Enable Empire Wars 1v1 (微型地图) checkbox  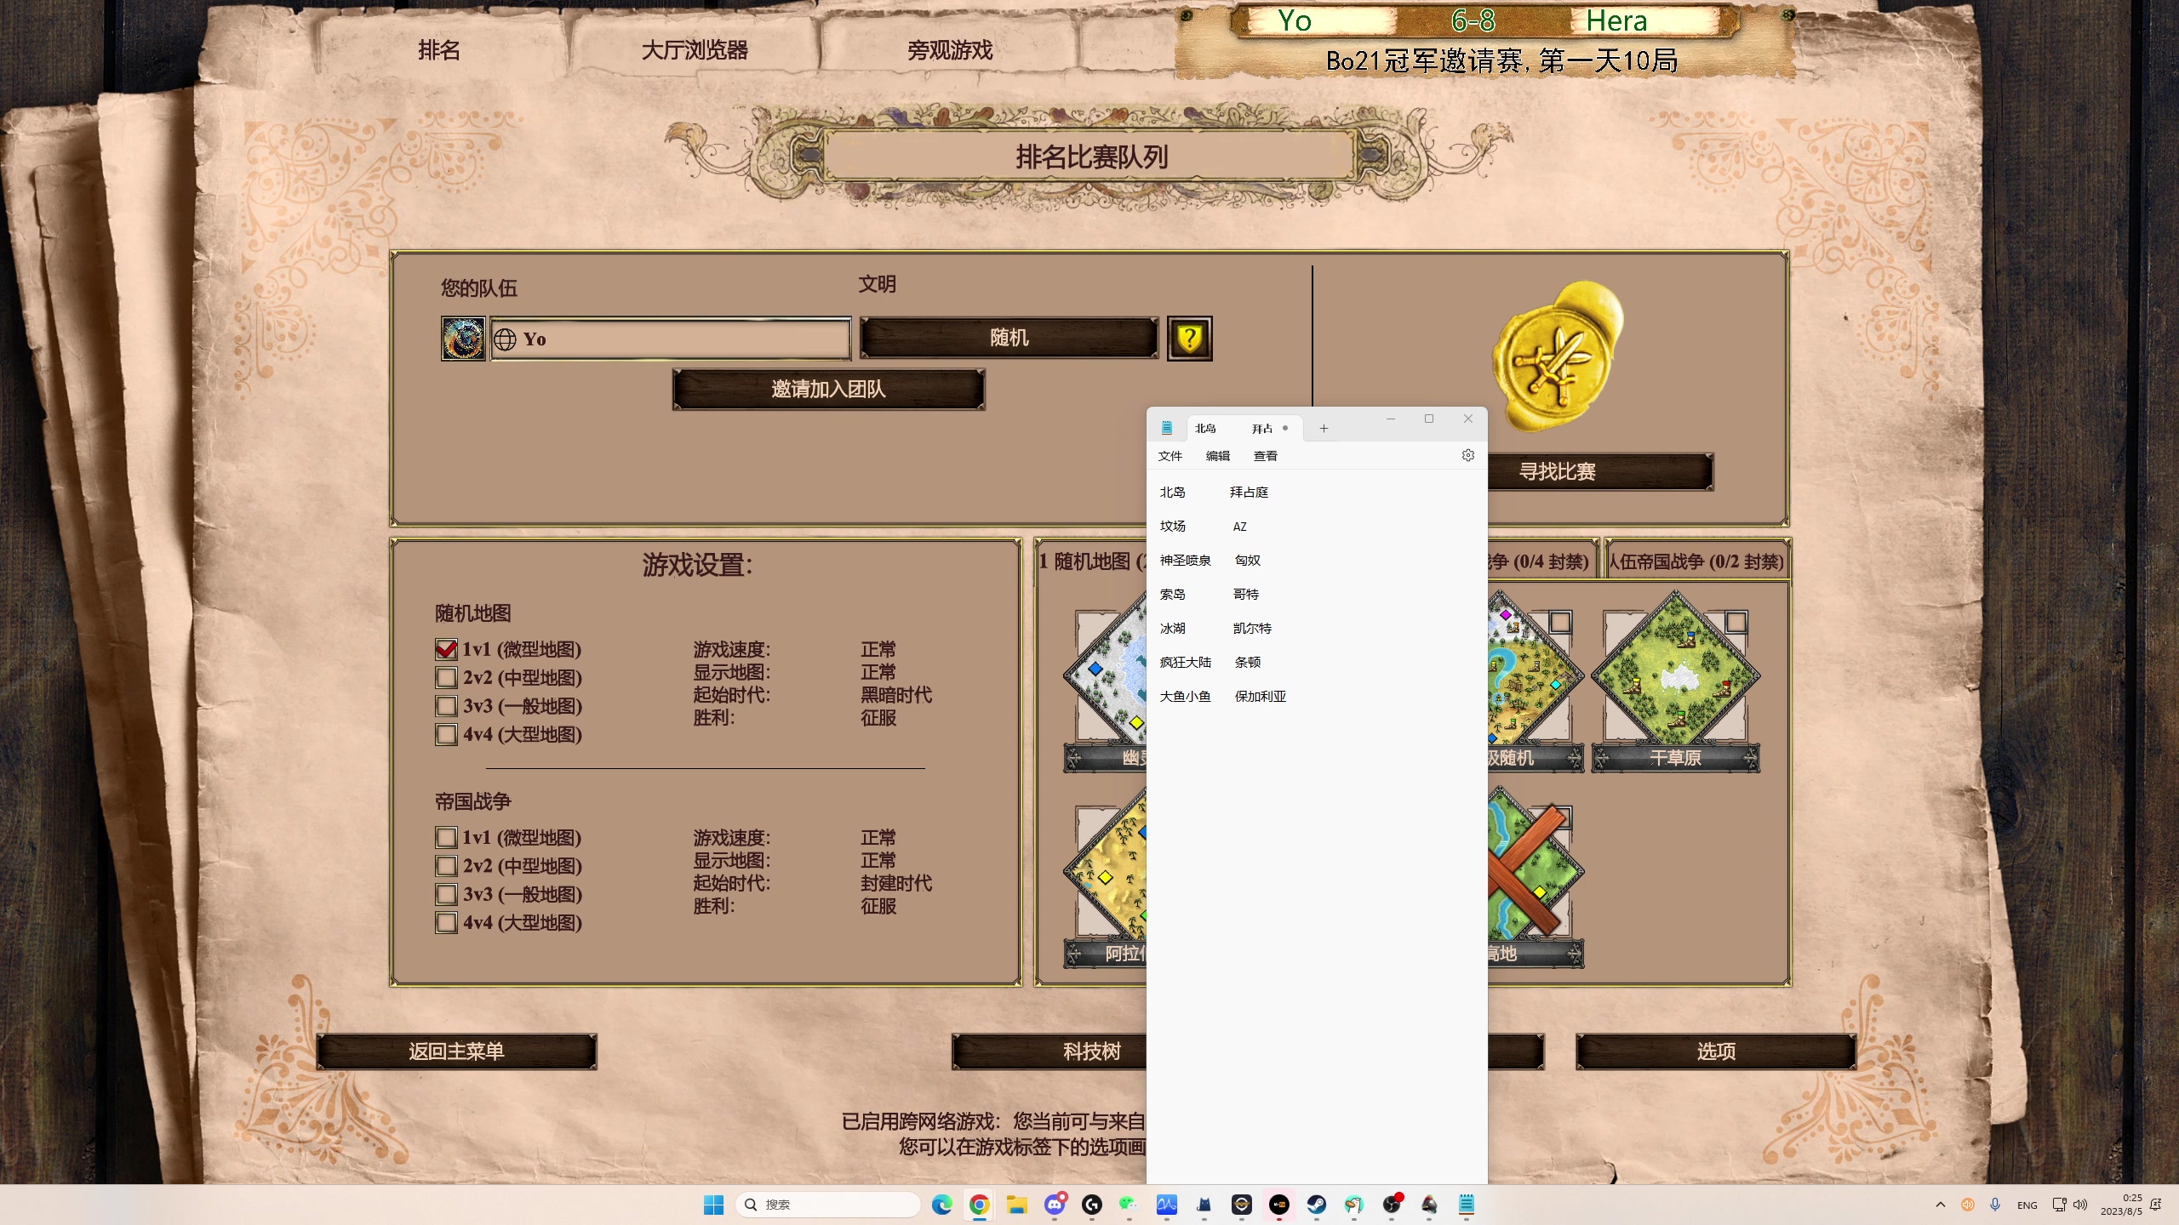[446, 838]
